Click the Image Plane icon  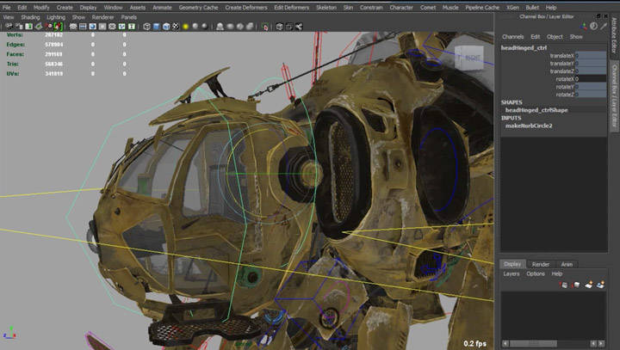[39, 27]
